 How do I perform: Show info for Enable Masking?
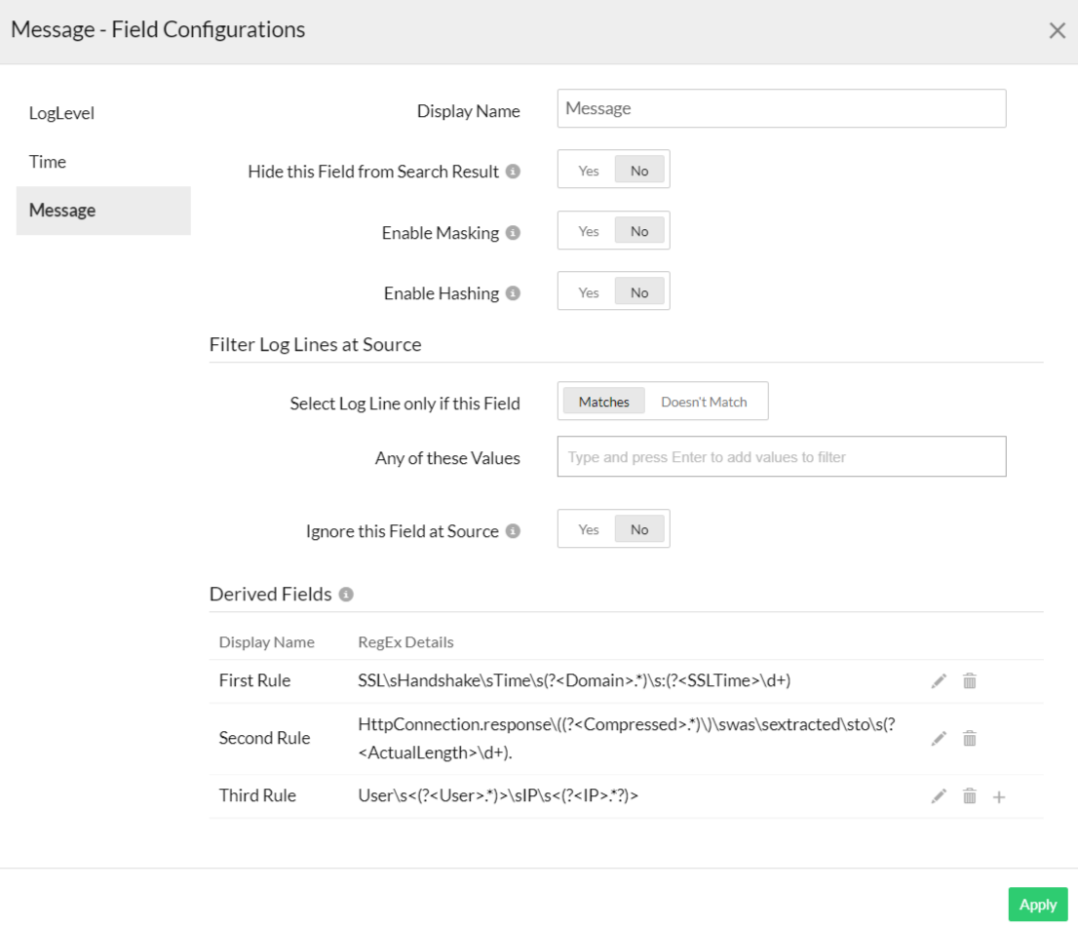pyautogui.click(x=514, y=233)
